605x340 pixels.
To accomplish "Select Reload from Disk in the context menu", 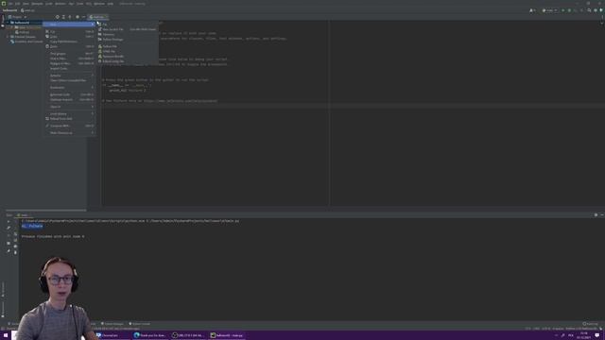I will tap(69, 119).
